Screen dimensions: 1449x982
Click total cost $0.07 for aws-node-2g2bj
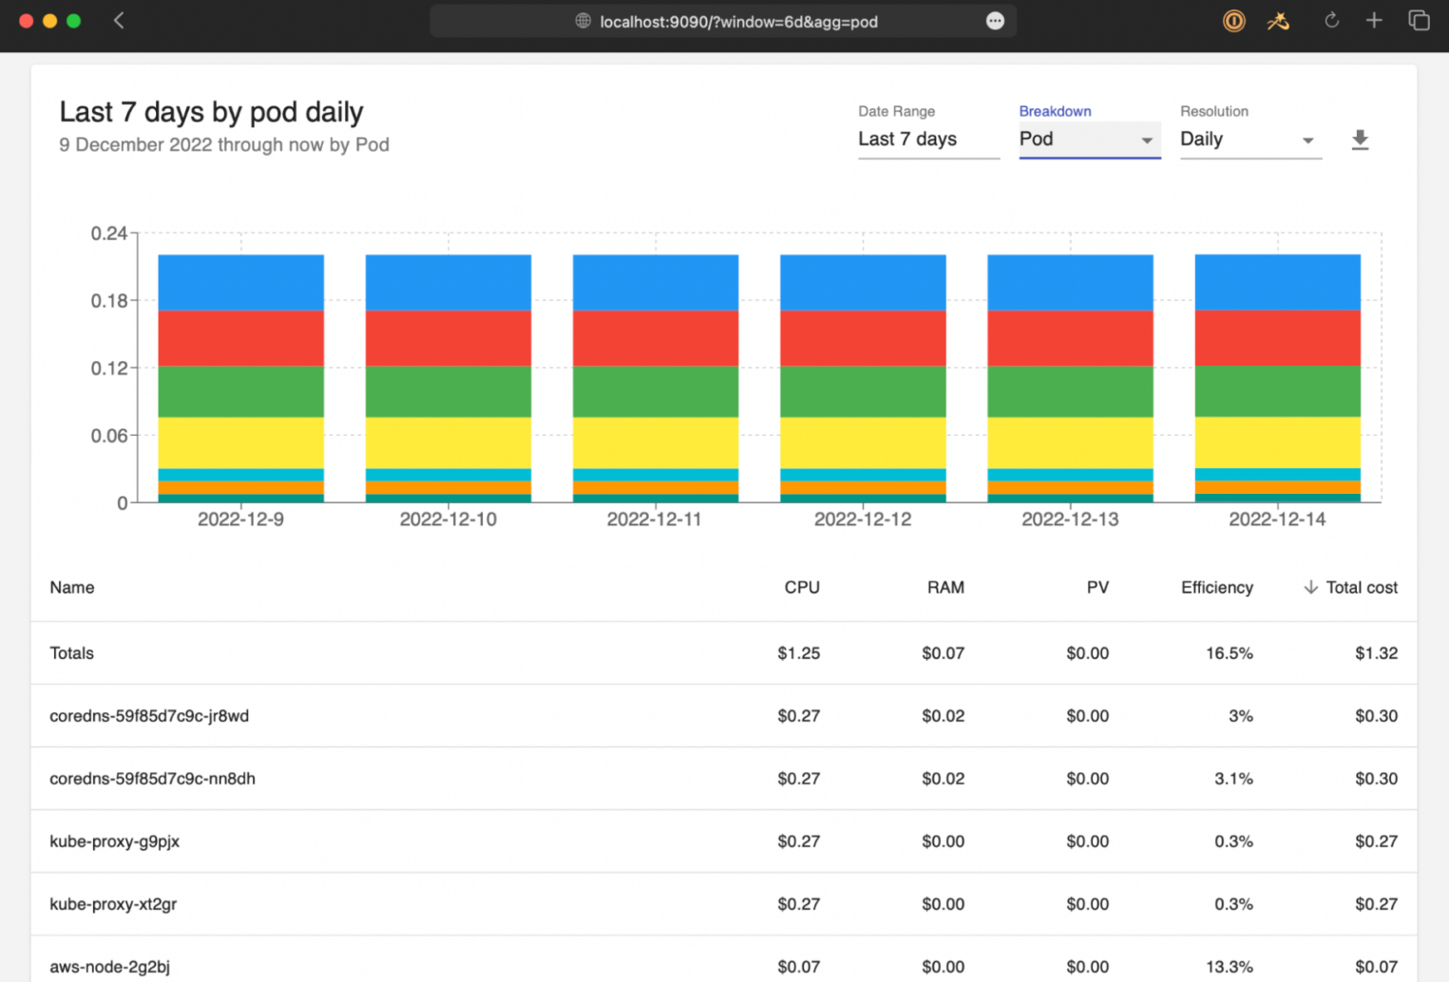pos(1377,967)
